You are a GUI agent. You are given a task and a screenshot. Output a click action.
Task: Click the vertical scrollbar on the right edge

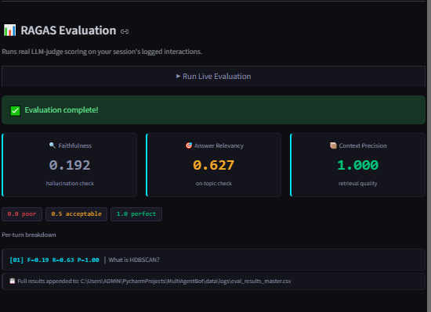pyautogui.click(x=429, y=156)
